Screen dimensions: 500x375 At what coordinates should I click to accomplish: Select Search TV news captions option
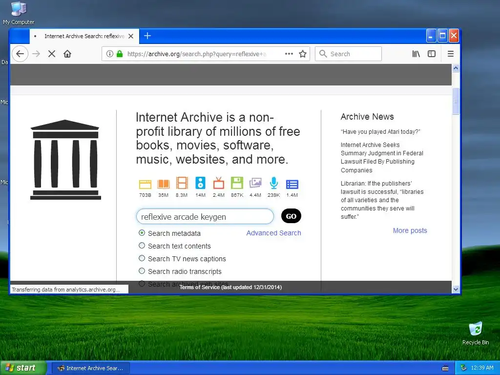pyautogui.click(x=142, y=258)
